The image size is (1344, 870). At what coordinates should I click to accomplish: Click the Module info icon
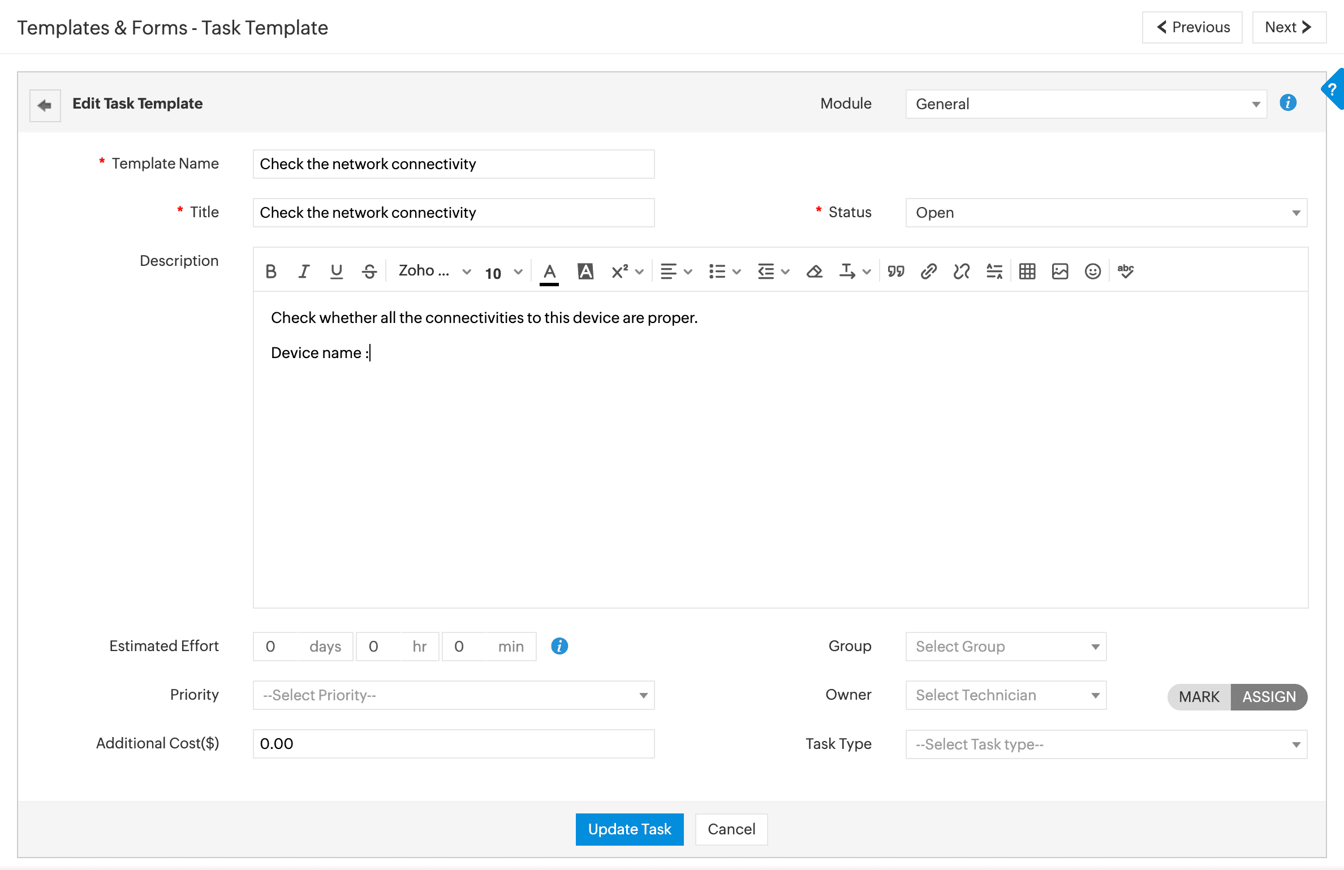point(1288,103)
